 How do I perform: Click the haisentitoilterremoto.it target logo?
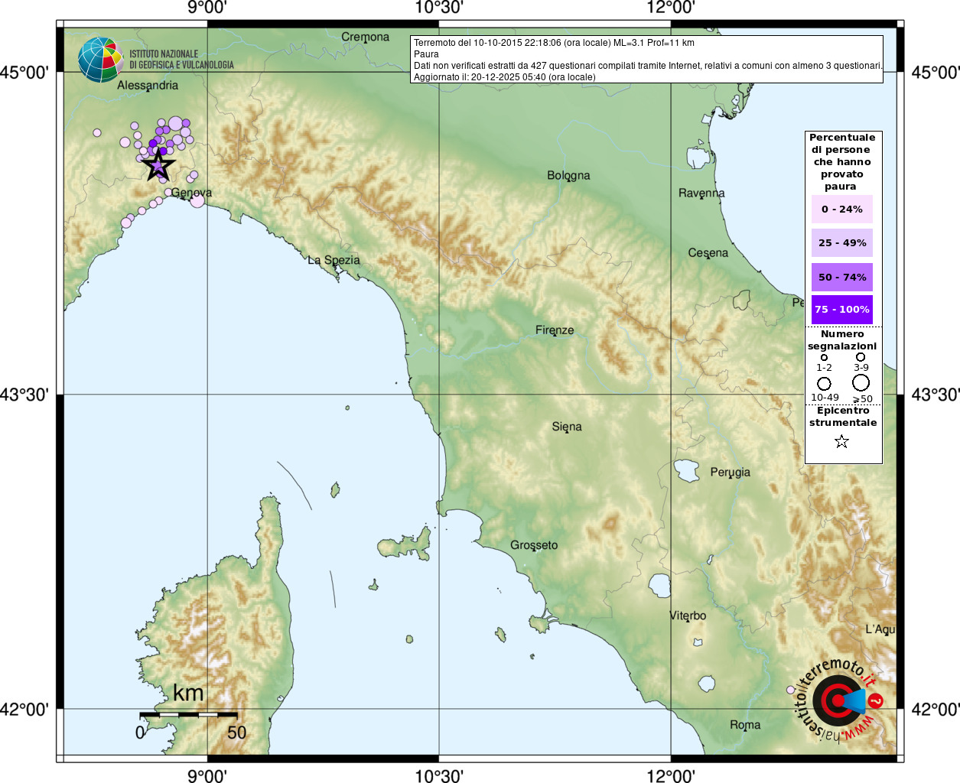point(838,700)
